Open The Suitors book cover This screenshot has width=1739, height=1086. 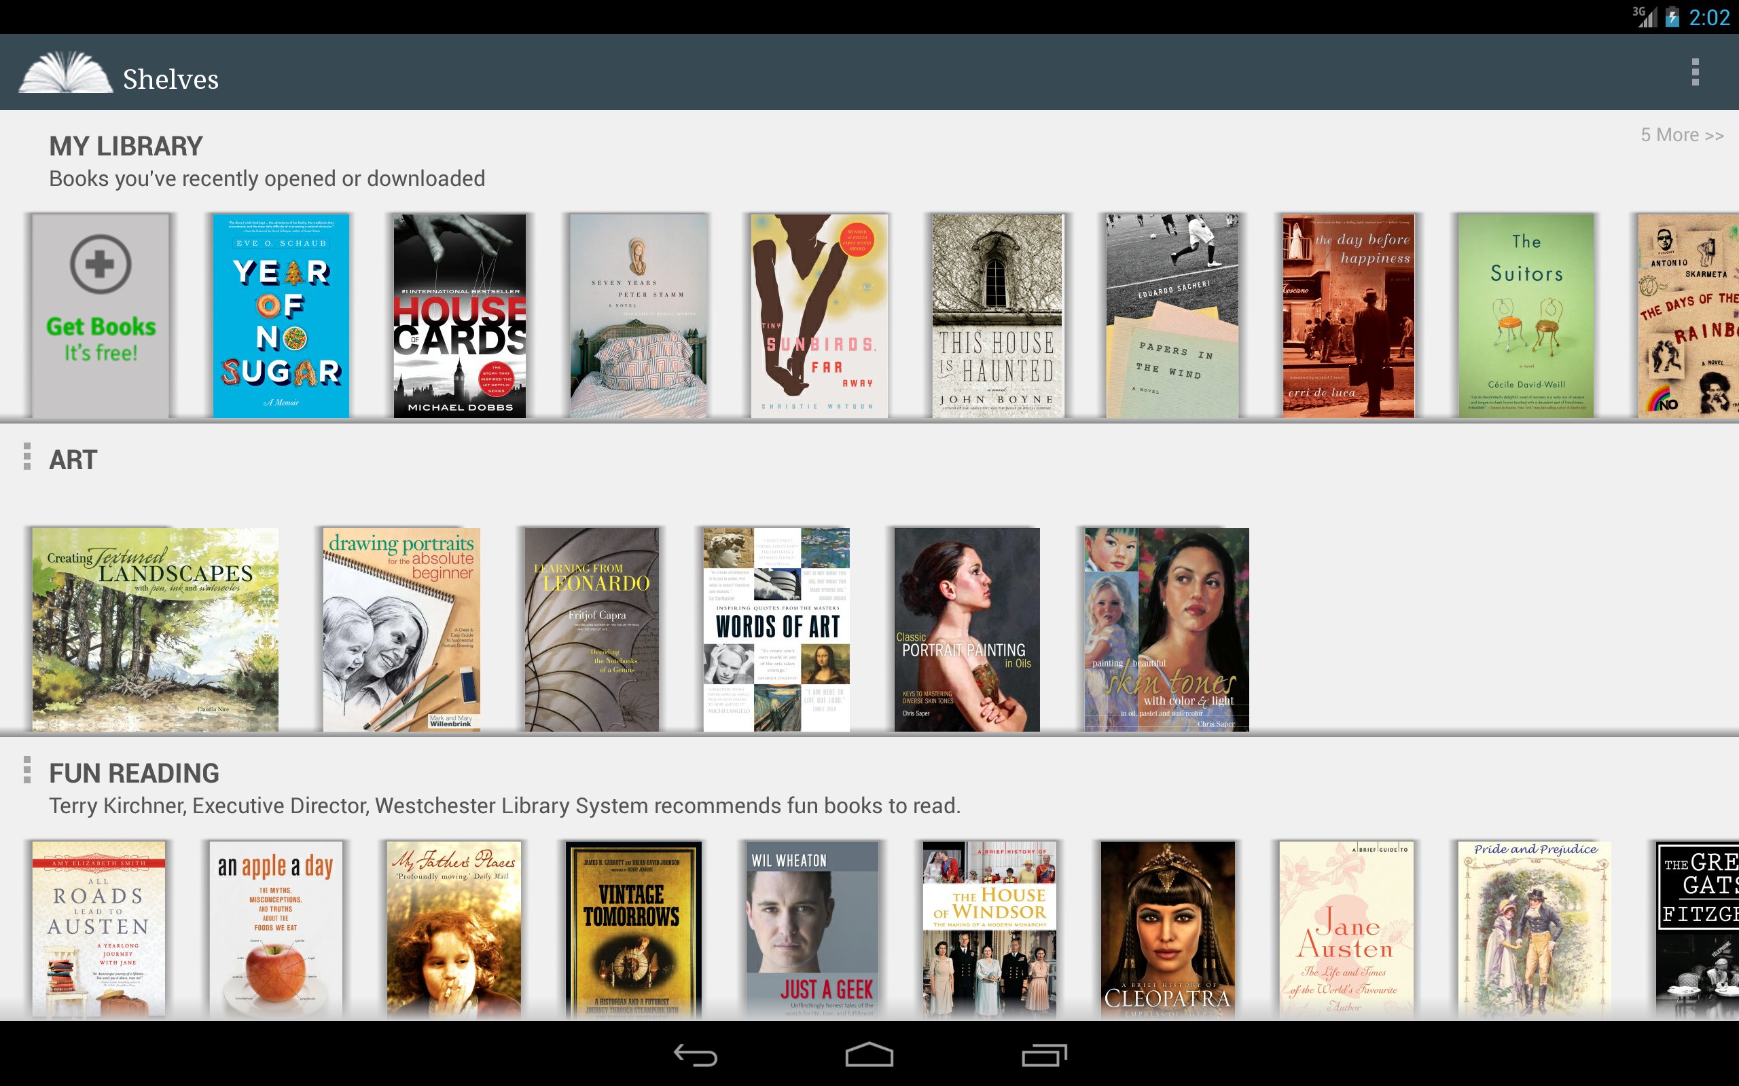pos(1526,316)
